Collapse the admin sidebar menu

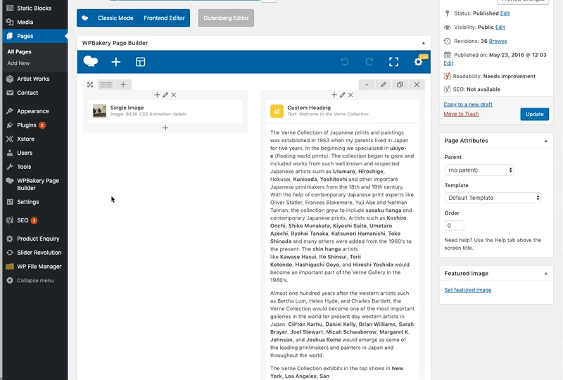[x=34, y=281]
